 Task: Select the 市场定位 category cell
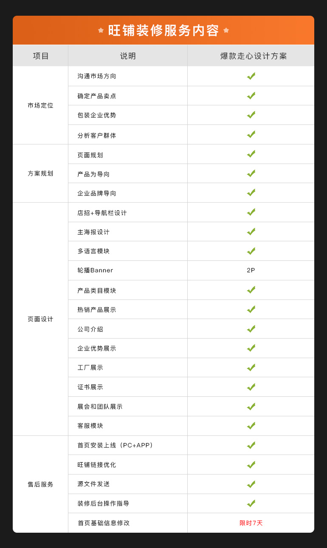click(40, 105)
